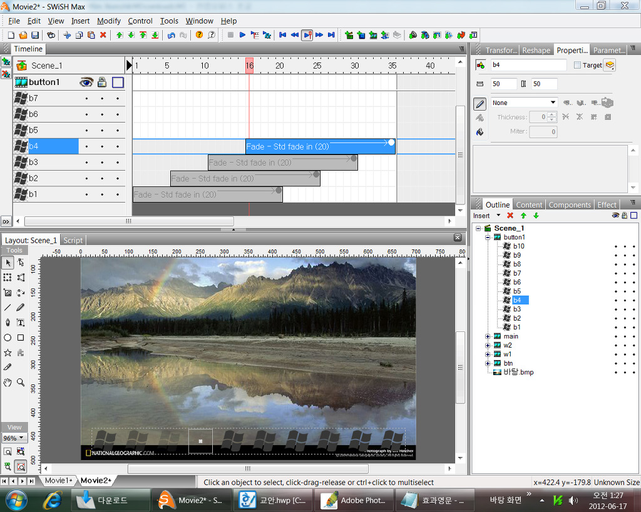Select the Hand pan tool
This screenshot has width=641, height=512.
tap(8, 383)
